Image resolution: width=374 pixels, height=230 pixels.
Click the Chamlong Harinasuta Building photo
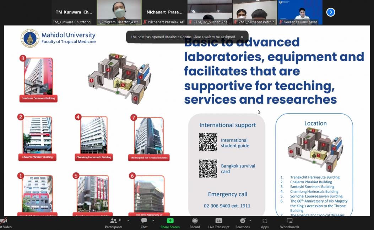94,135
